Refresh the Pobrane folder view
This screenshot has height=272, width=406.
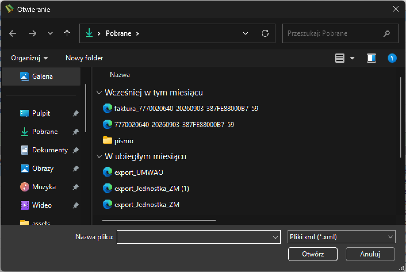[x=265, y=33]
